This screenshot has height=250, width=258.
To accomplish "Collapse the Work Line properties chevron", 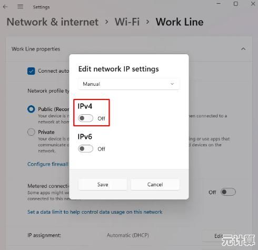I will coord(243,49).
